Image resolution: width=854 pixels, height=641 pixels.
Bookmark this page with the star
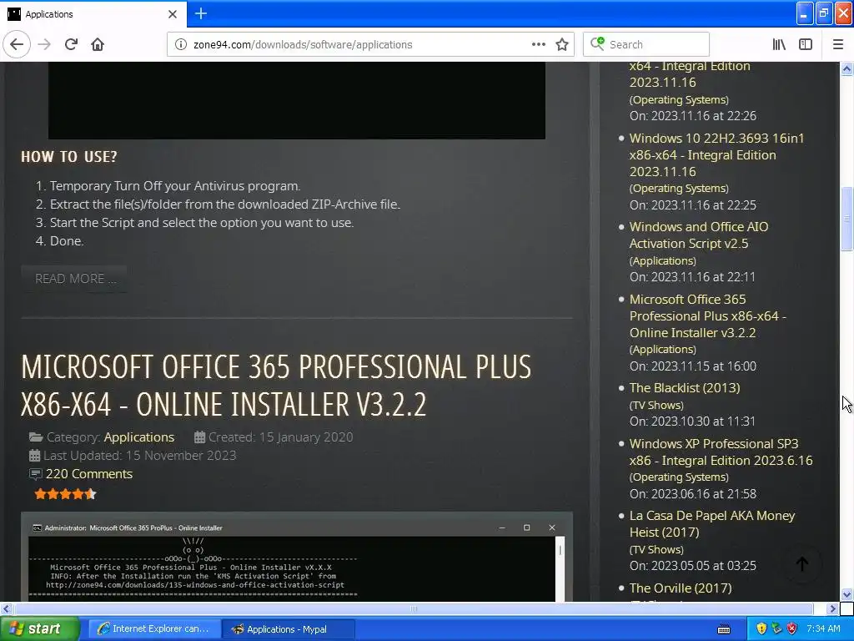(x=562, y=44)
